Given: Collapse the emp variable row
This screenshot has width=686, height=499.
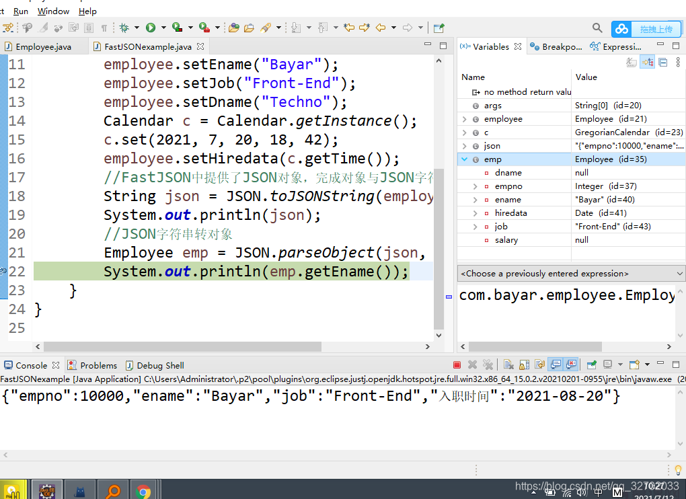Looking at the screenshot, I should tap(464, 159).
